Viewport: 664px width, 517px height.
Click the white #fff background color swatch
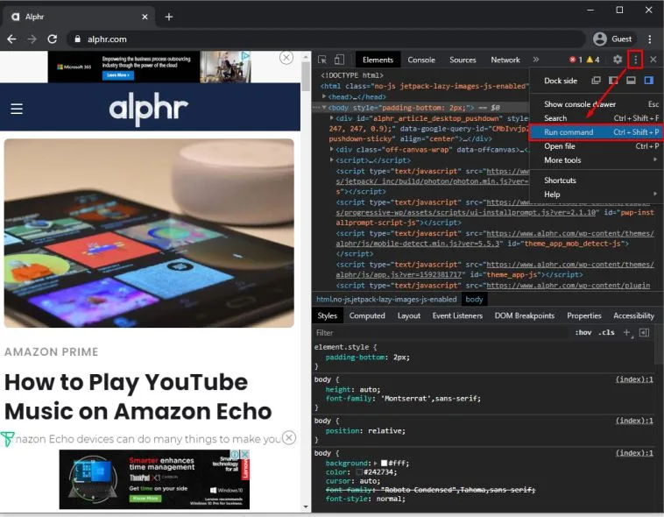point(384,464)
